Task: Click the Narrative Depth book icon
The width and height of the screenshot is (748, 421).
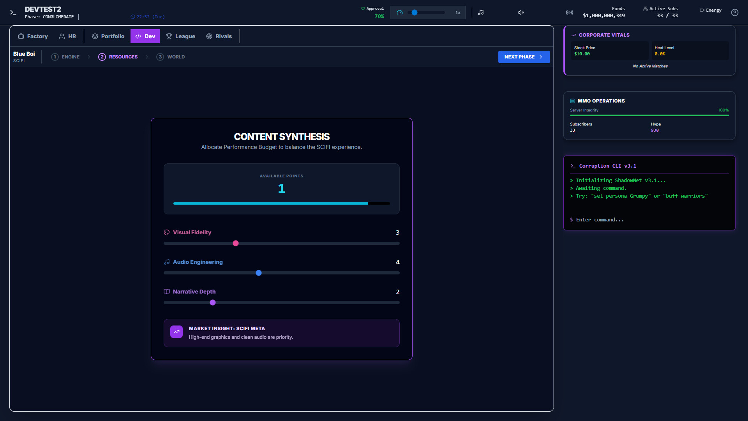Action: (x=167, y=292)
